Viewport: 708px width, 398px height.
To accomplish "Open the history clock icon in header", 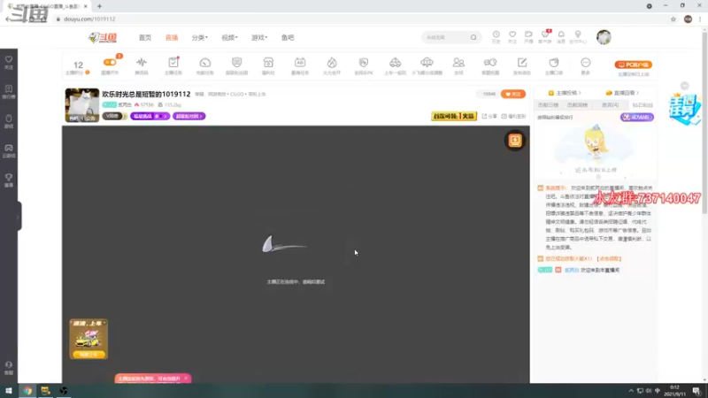I will 496,37.
